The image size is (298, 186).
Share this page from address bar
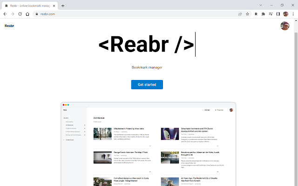240,14
